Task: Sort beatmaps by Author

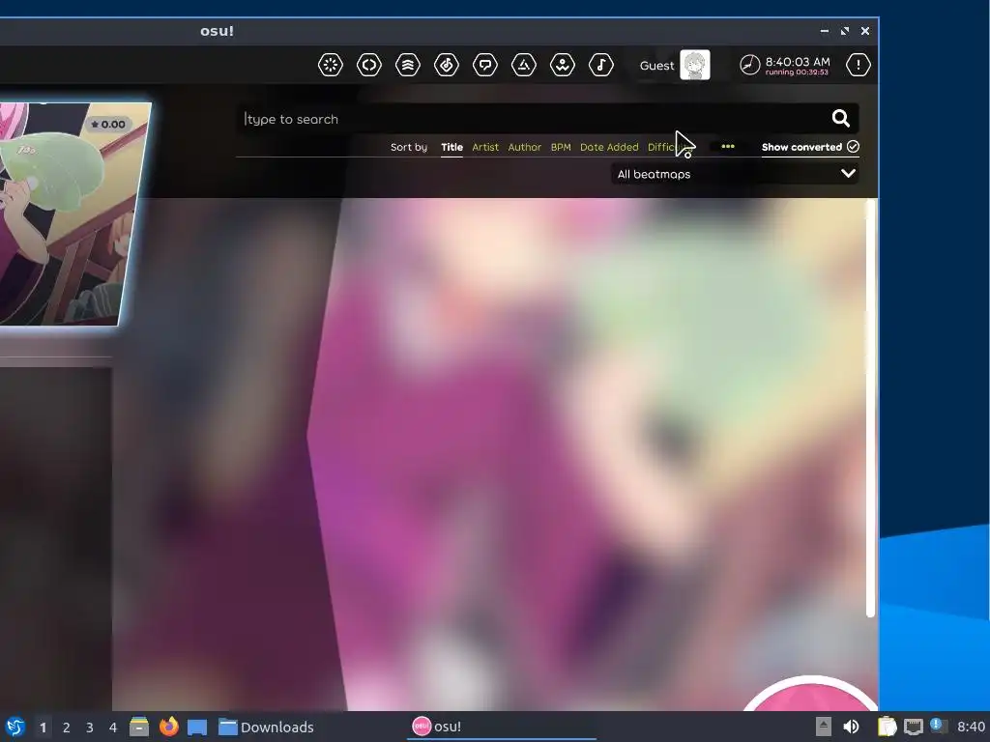Action: [525, 147]
